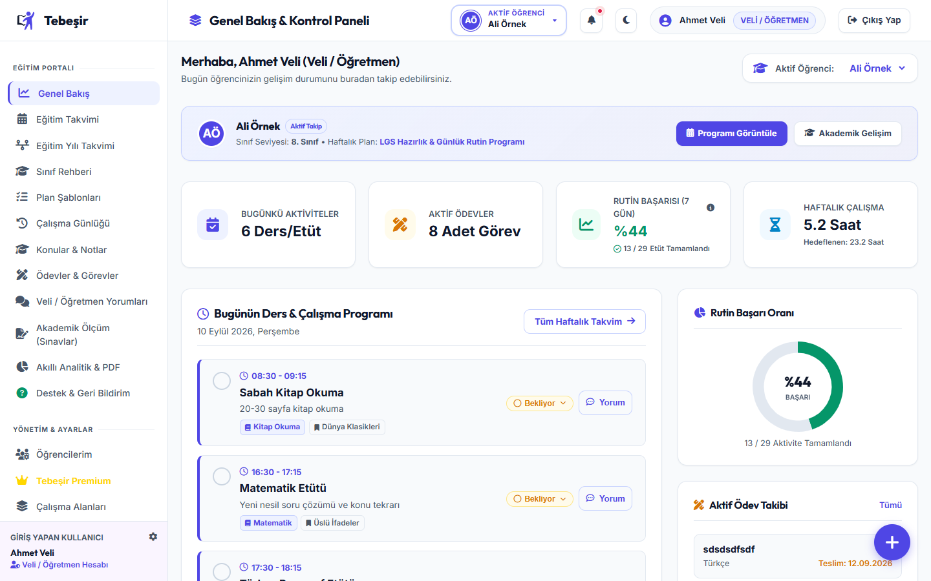
Task: Click the floating plus add button
Action: point(892,542)
